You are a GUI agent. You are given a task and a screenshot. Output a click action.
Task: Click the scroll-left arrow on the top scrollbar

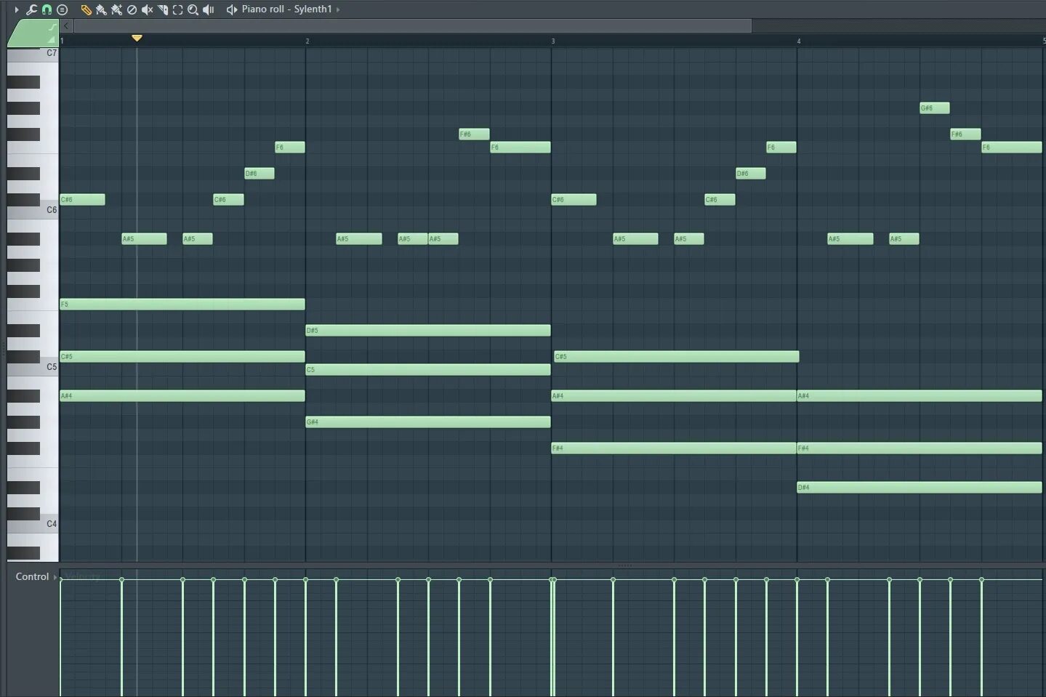click(66, 25)
